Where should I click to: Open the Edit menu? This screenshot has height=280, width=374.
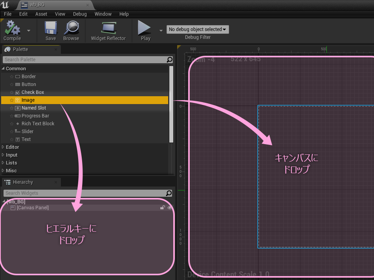click(24, 14)
